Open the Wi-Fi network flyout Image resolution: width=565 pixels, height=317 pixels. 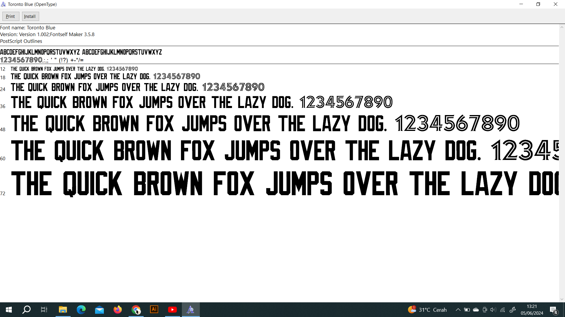coord(503,310)
